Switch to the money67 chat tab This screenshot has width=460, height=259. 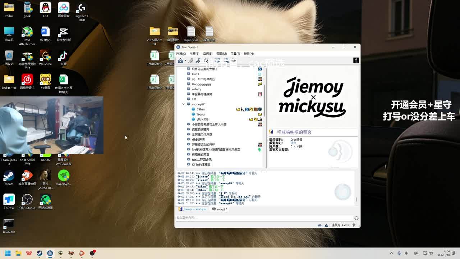point(220,209)
